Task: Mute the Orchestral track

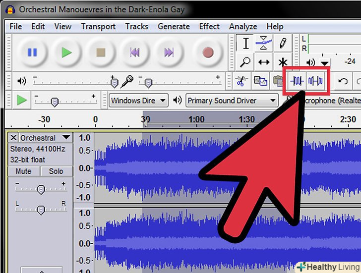Action: pyautogui.click(x=24, y=171)
